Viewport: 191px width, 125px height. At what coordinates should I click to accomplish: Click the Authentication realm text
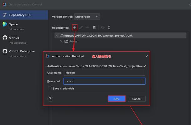click(x=96, y=66)
